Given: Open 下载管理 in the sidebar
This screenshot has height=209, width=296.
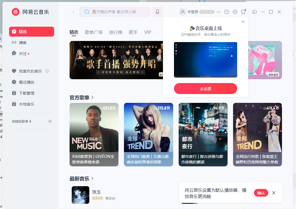Looking at the screenshot, I should click(32, 93).
